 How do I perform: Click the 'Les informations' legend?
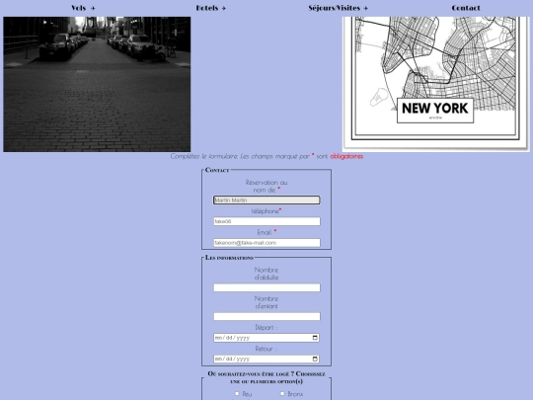coord(229,258)
